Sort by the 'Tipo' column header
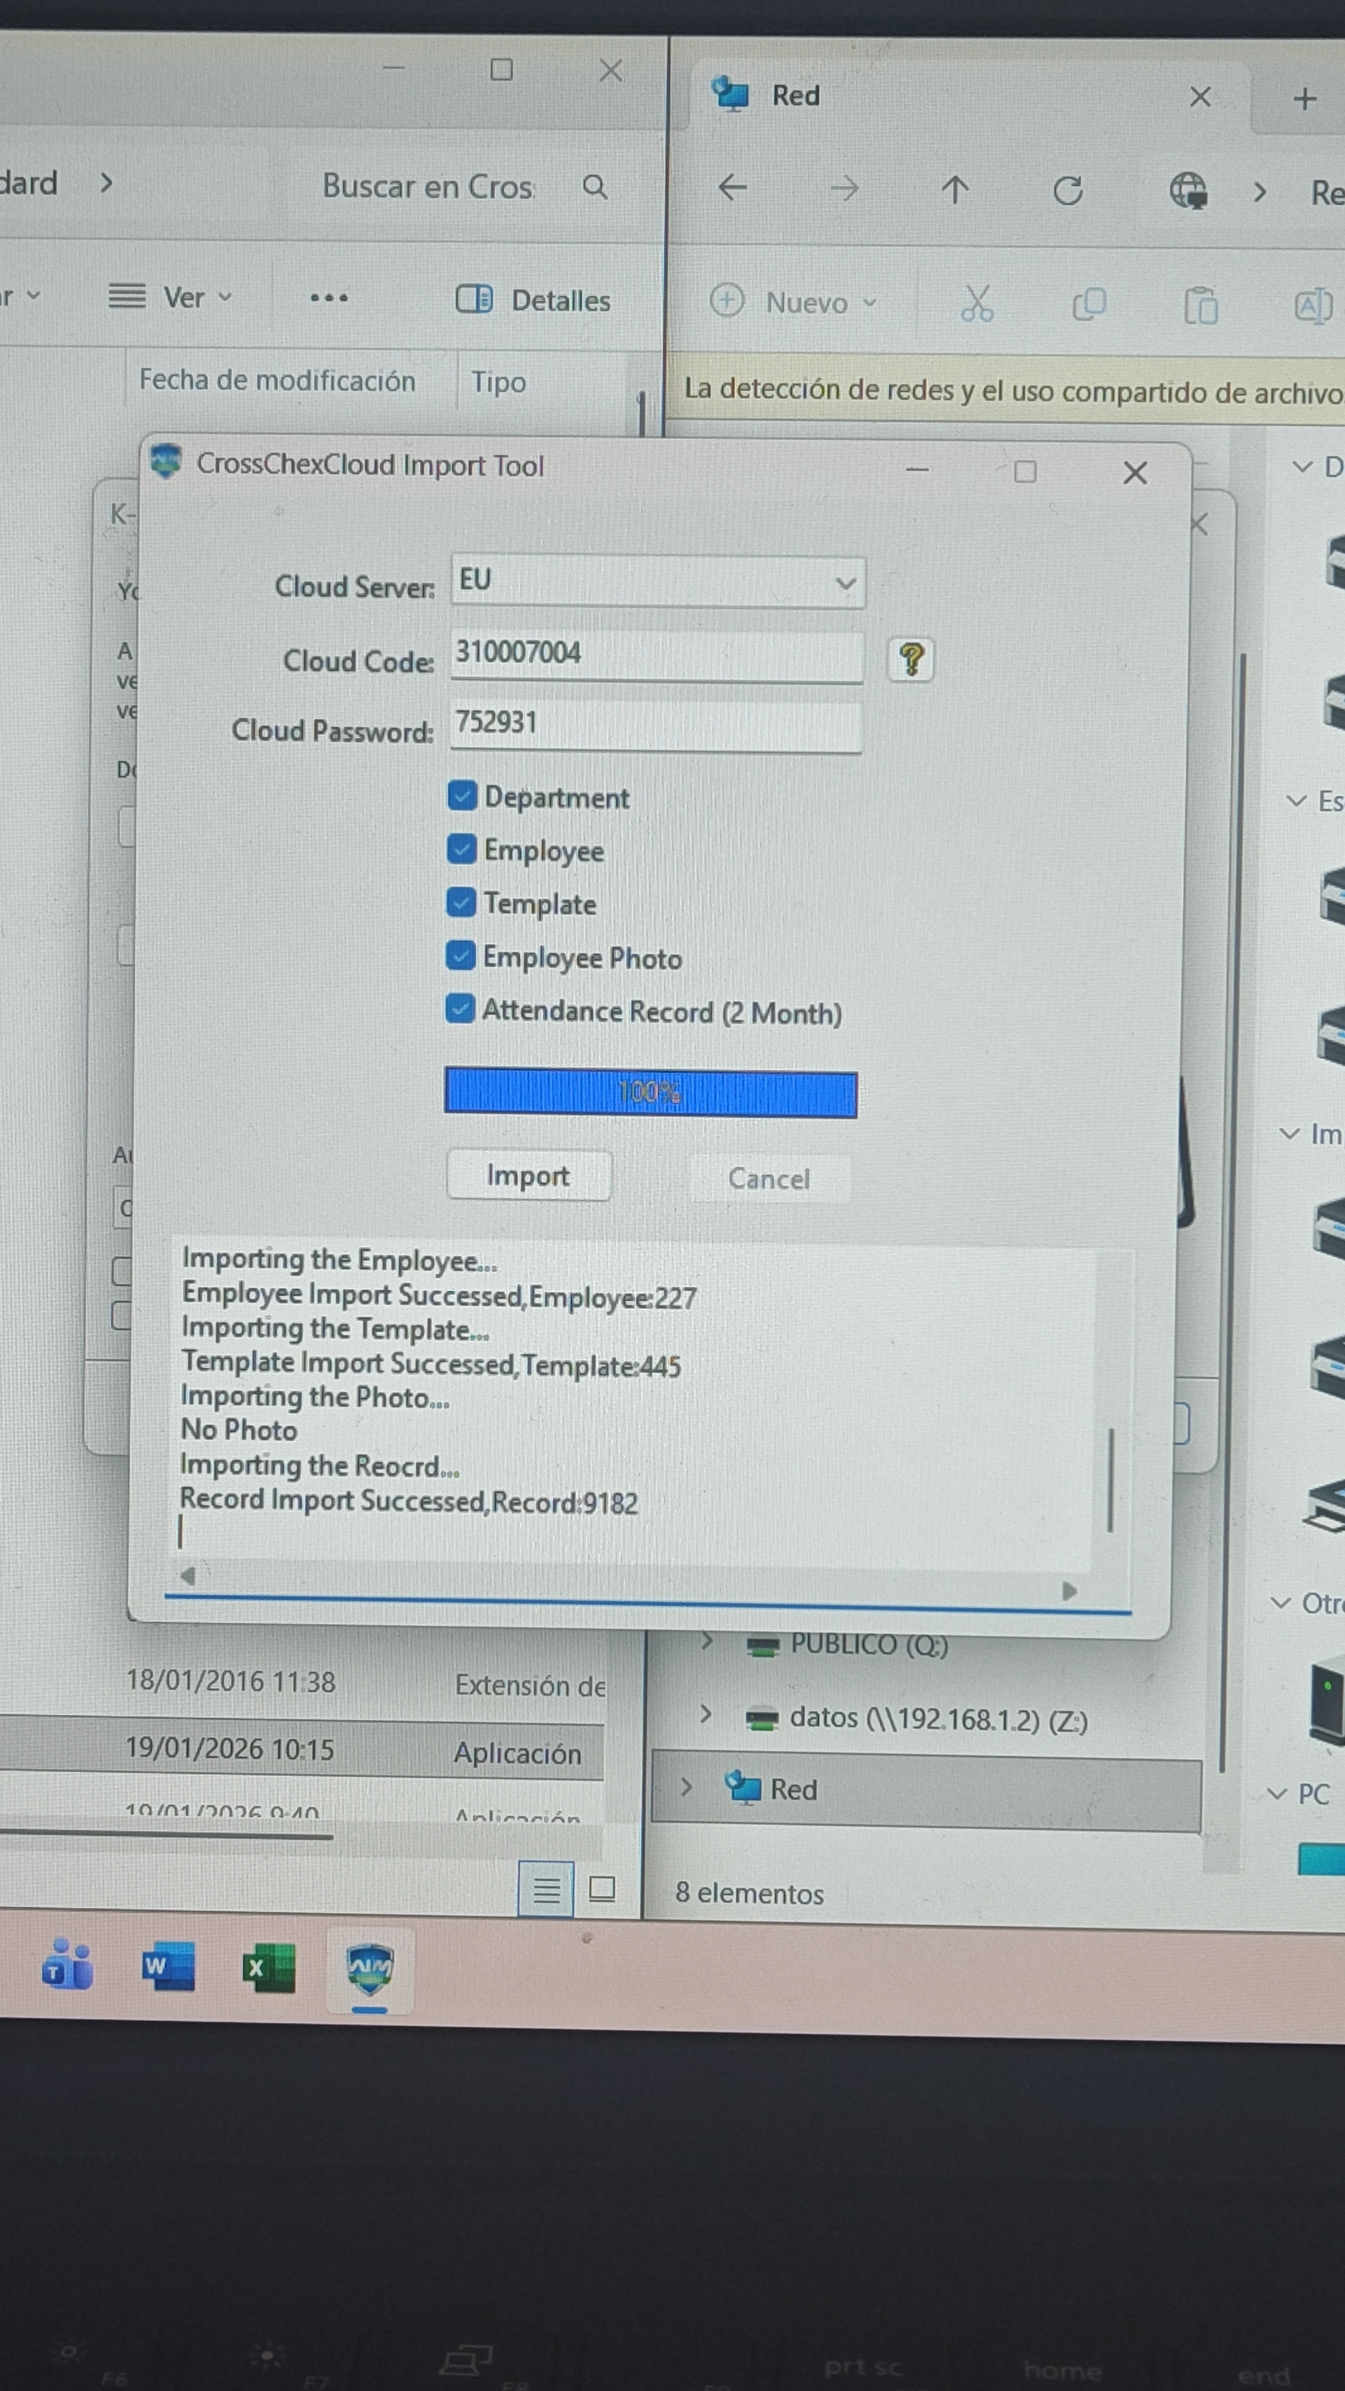The width and height of the screenshot is (1345, 2391). [499, 382]
